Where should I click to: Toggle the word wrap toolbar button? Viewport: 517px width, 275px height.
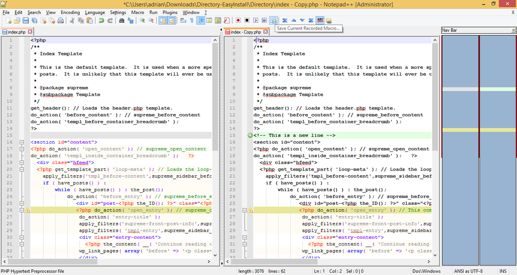coord(183,21)
